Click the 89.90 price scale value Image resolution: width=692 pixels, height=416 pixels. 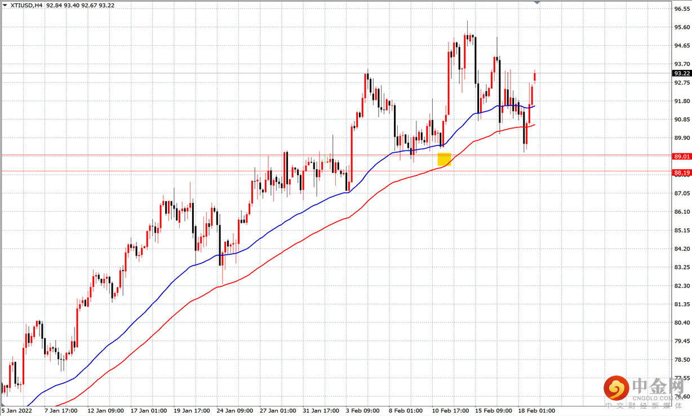[x=682, y=138]
